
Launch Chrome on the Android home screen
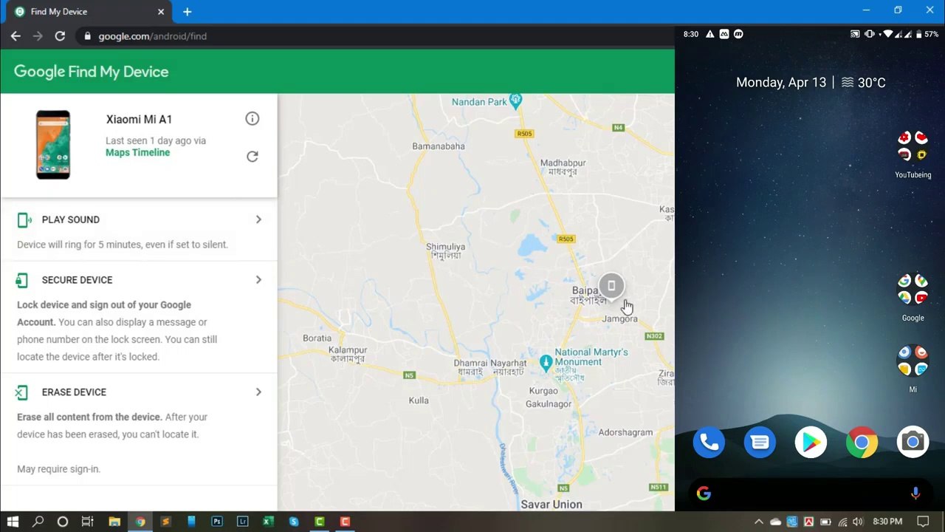(x=862, y=443)
